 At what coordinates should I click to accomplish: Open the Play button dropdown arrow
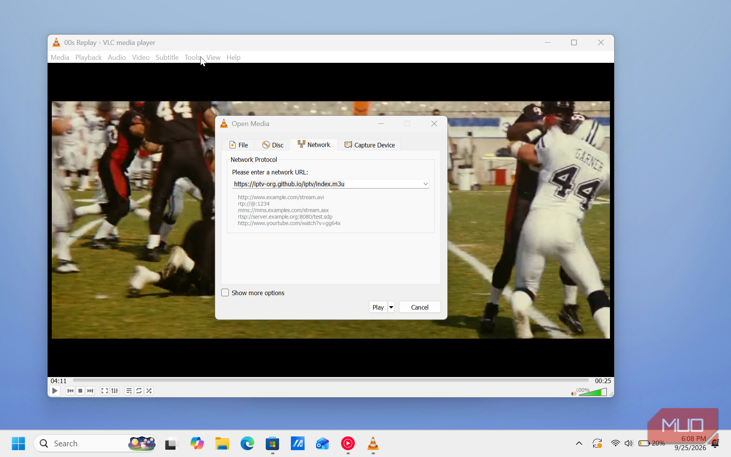(x=391, y=307)
